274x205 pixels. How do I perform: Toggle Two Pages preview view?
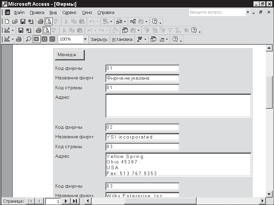44,39
